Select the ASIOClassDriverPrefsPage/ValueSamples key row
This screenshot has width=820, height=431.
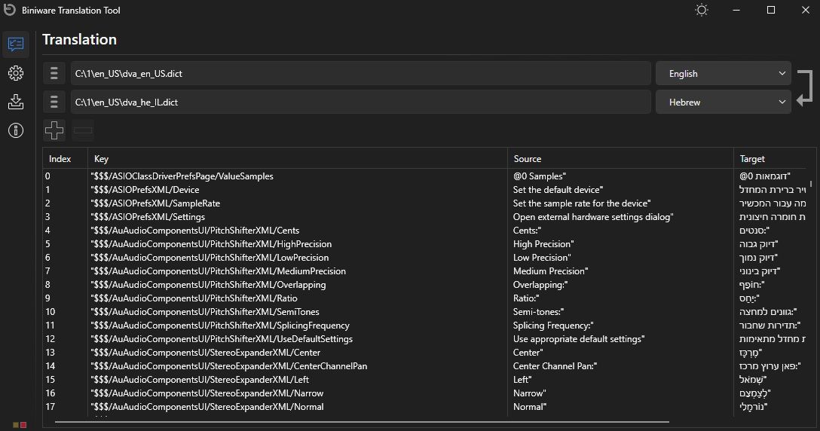point(182,176)
